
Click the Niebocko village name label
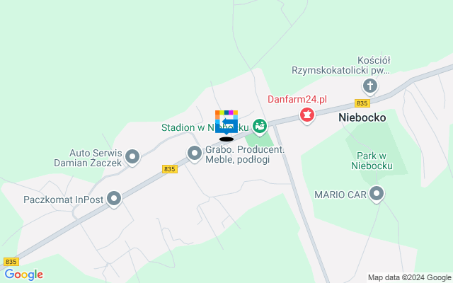click(362, 117)
